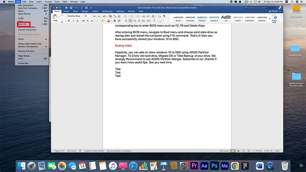This screenshot has width=306, height=172.
Task: Click the Clear Formatting eraser icon
Action: pos(110,16)
